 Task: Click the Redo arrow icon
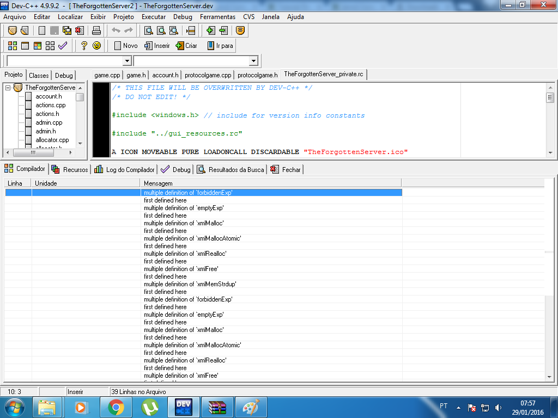128,30
